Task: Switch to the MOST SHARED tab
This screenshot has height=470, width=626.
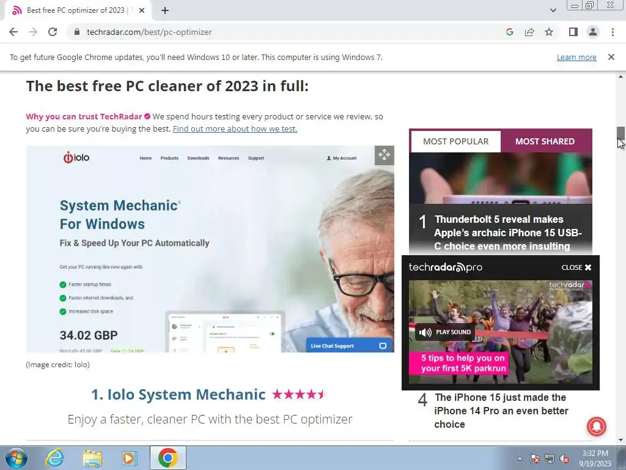Action: [x=545, y=141]
